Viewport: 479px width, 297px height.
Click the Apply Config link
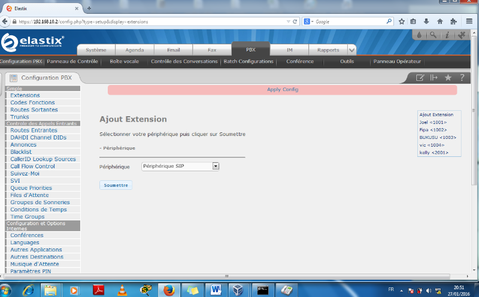[x=282, y=90]
